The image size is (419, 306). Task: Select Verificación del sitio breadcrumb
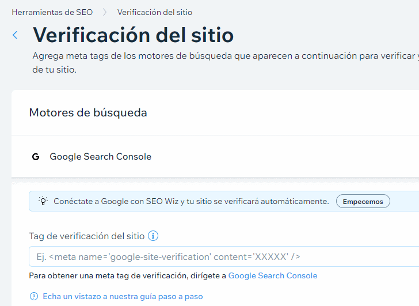[x=155, y=12]
